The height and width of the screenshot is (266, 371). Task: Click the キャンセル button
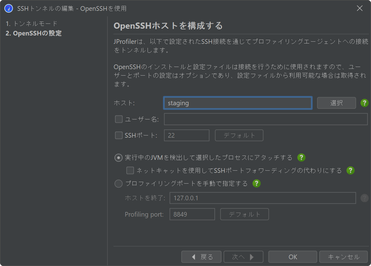(344, 257)
